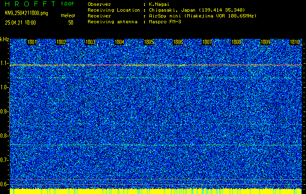Click the date stamp 25.04.21 18:00
Viewport: 306px width, 194px height.
tap(20, 23)
